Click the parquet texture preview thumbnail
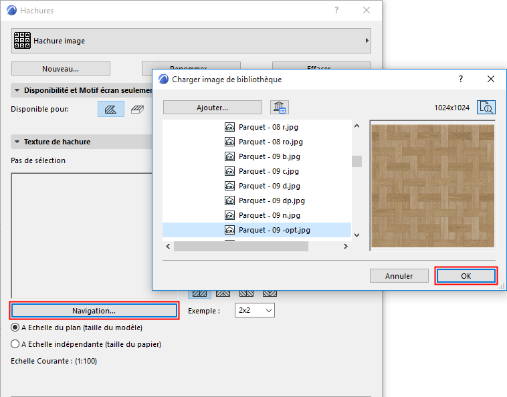This screenshot has width=507, height=397. click(433, 186)
